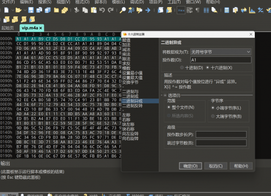Click the 跳过字节数(B) input field

coord(221,143)
